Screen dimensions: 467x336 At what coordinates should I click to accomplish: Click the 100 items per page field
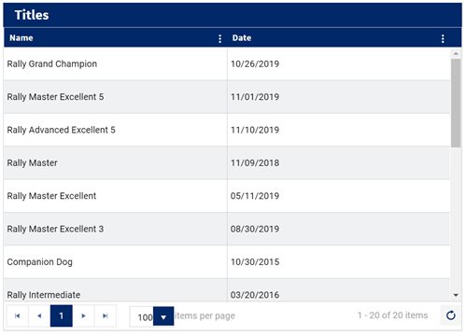tap(142, 316)
